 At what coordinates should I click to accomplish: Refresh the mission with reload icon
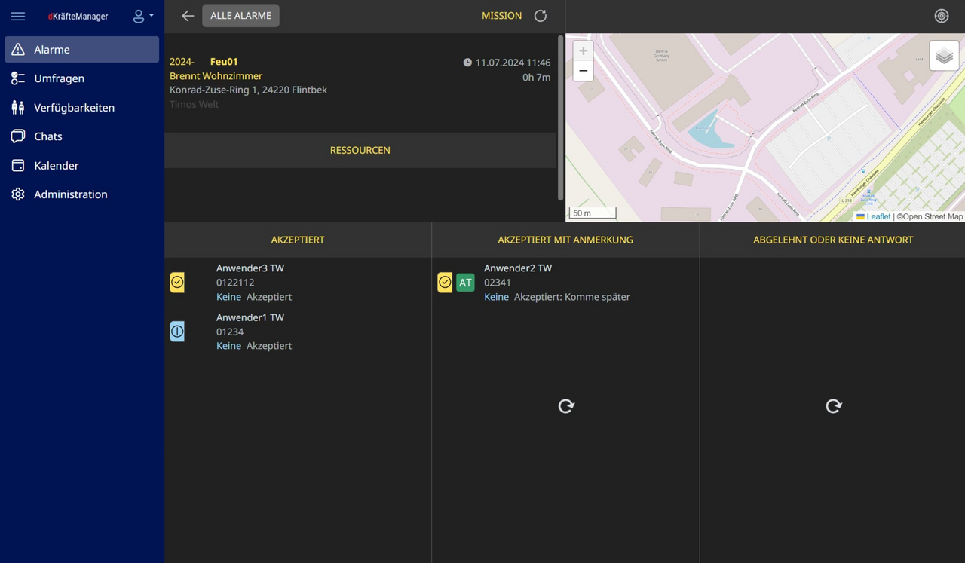pyautogui.click(x=541, y=16)
